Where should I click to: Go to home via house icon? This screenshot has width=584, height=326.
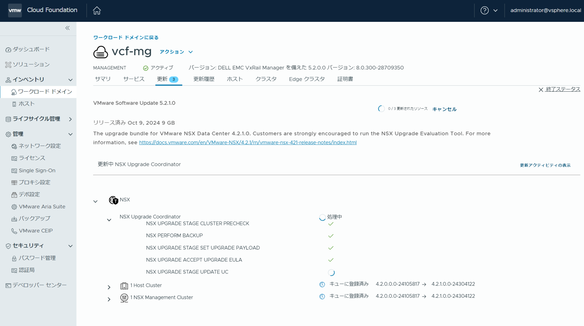97,11
